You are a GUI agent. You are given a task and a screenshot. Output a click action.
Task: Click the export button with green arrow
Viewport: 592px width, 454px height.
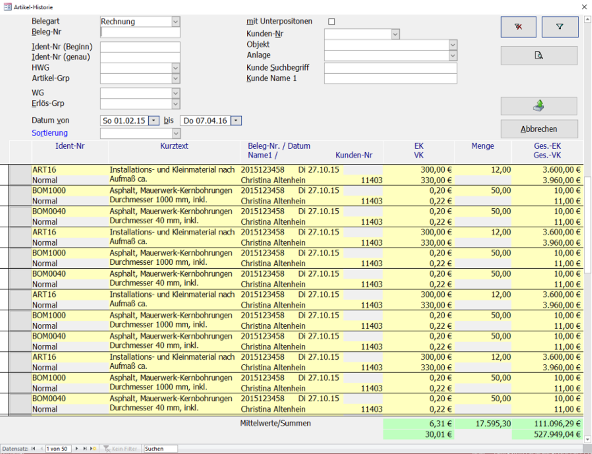539,106
